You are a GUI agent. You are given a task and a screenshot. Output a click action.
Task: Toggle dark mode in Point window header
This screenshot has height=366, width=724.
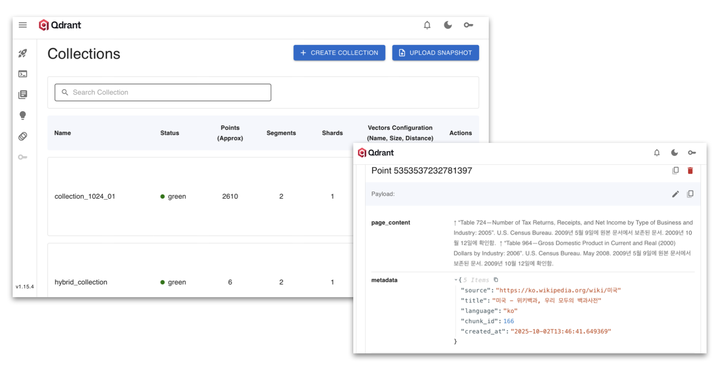[x=674, y=153]
